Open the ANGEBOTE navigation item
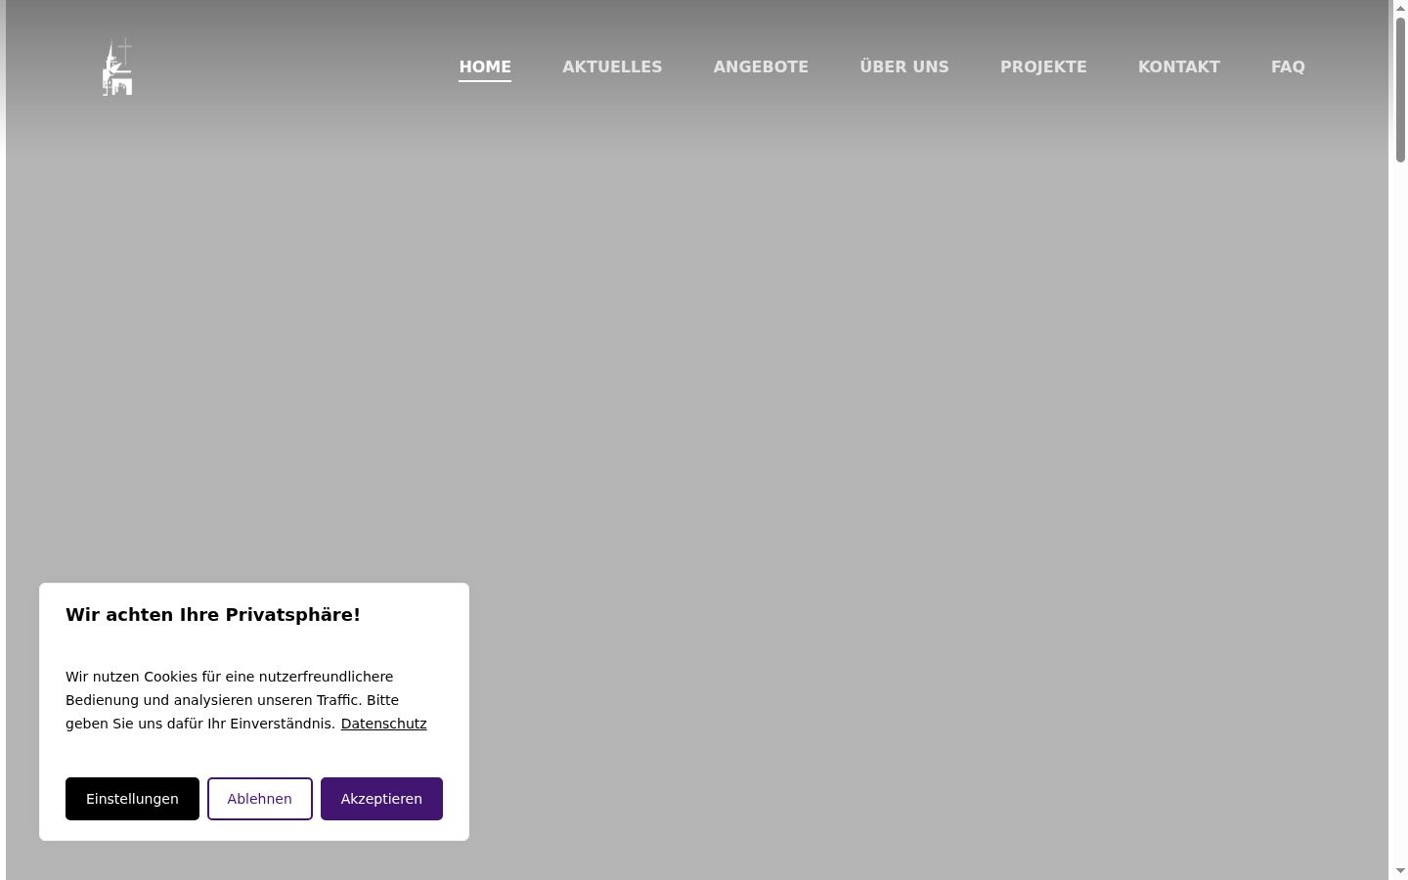The width and height of the screenshot is (1408, 880). (761, 66)
